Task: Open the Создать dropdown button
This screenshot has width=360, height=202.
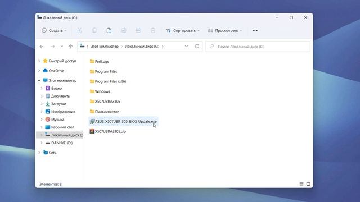Action: (54, 30)
